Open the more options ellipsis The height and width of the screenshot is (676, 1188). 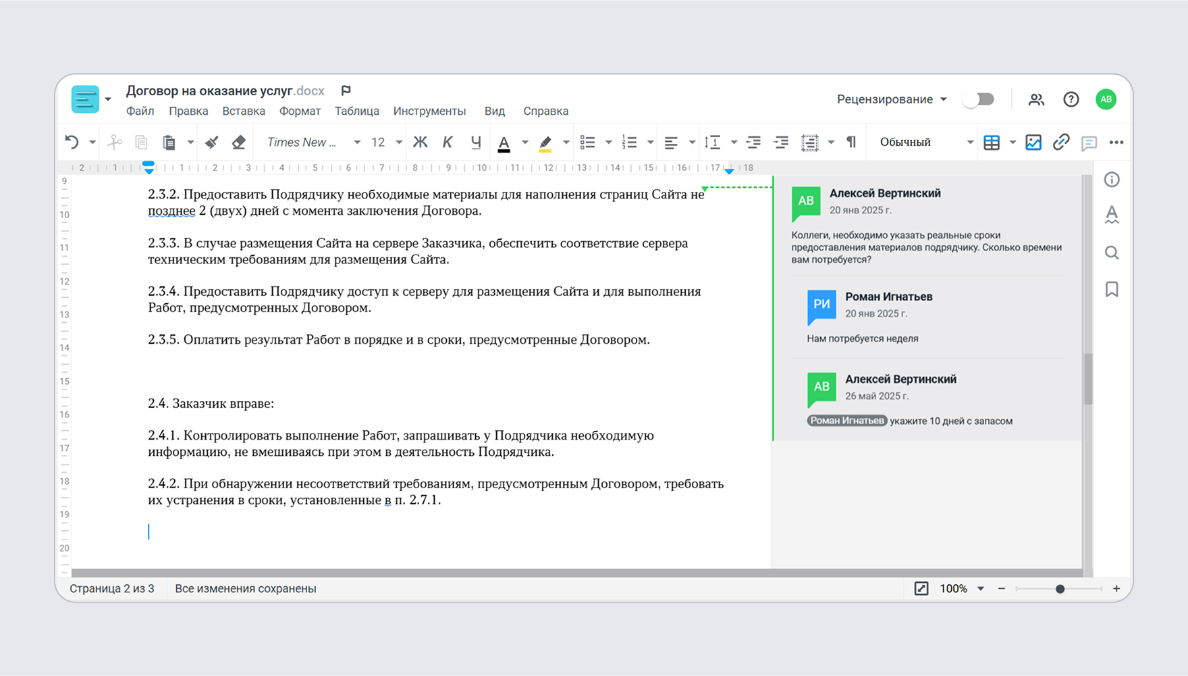click(x=1116, y=142)
